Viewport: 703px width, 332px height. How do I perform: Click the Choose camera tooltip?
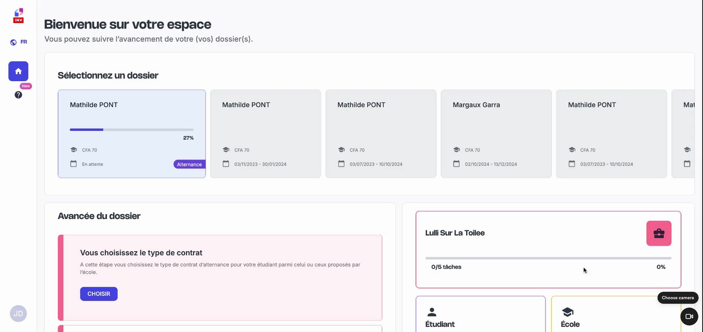[678, 298]
